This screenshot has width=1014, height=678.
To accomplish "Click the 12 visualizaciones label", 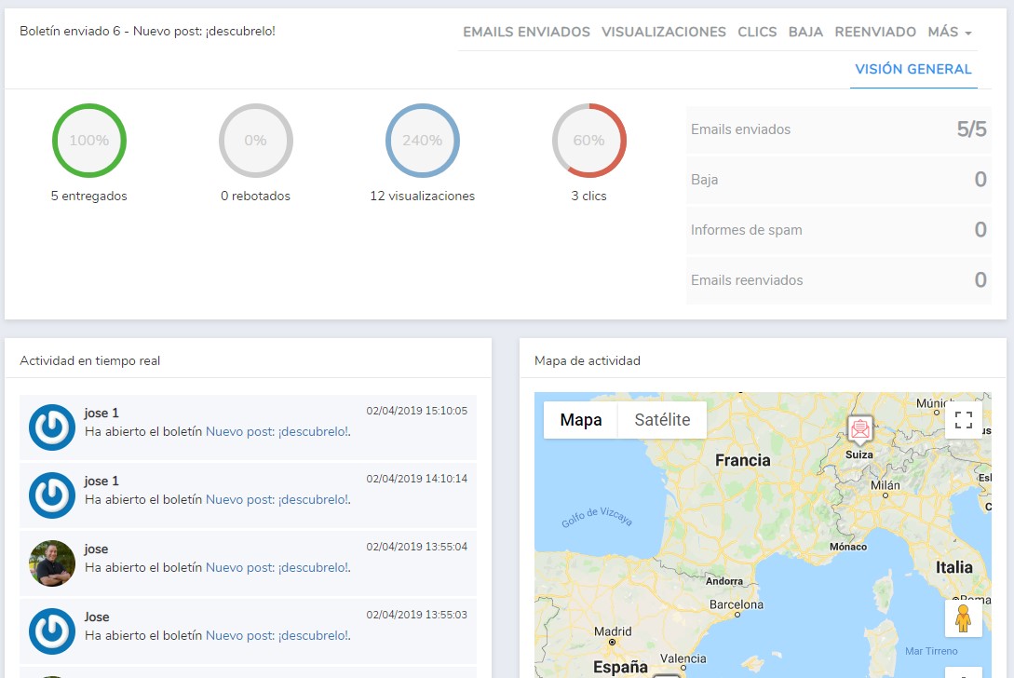I will (x=423, y=196).
